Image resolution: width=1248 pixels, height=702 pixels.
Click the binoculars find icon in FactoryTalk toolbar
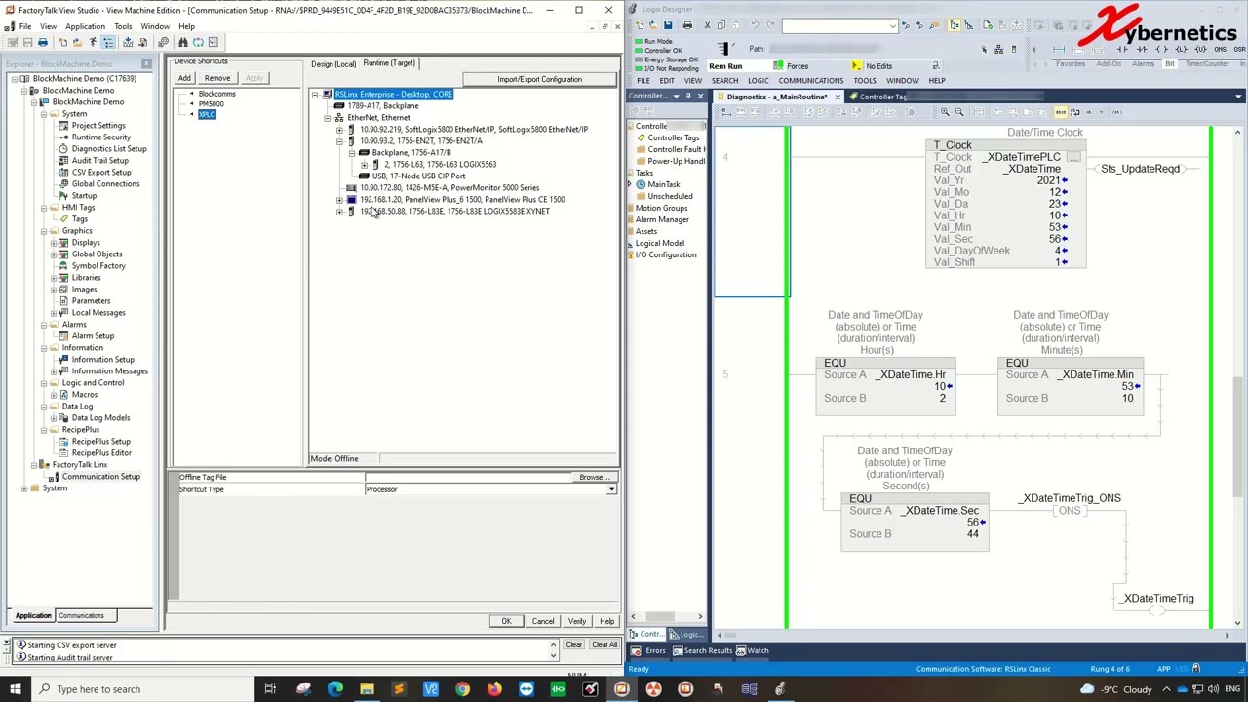[x=182, y=42]
